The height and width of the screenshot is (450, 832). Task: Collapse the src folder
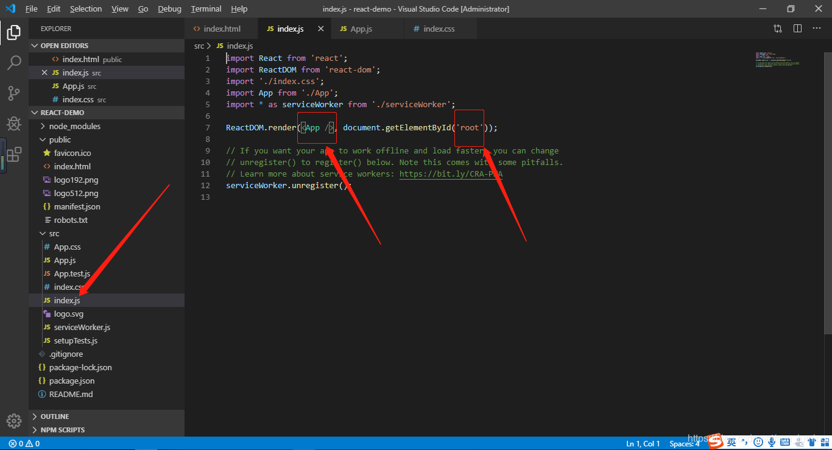coord(107,233)
